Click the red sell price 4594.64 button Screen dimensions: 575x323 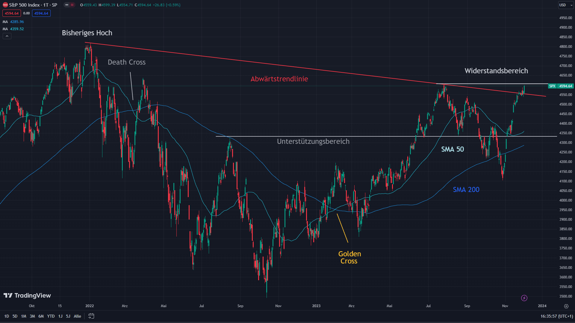click(x=12, y=13)
